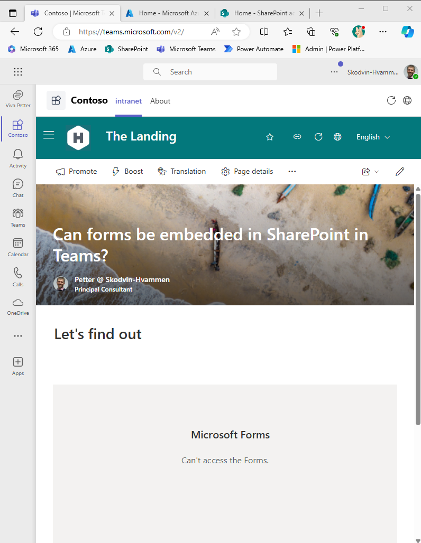
Task: Open Edge profile avatar
Action: tap(359, 32)
